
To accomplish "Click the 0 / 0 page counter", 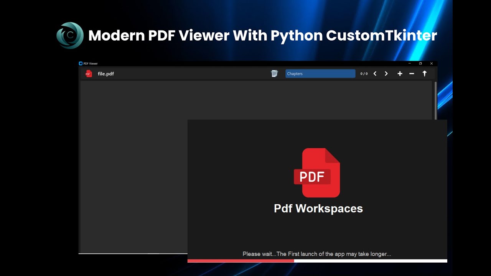I will pyautogui.click(x=364, y=74).
